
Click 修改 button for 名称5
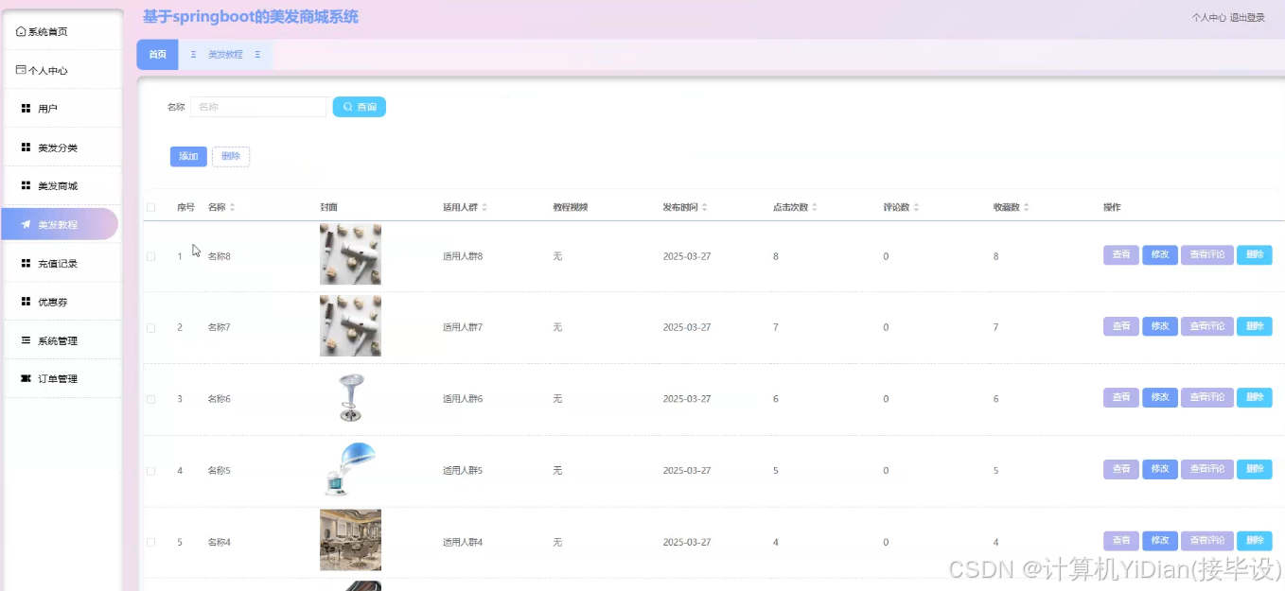(1160, 469)
